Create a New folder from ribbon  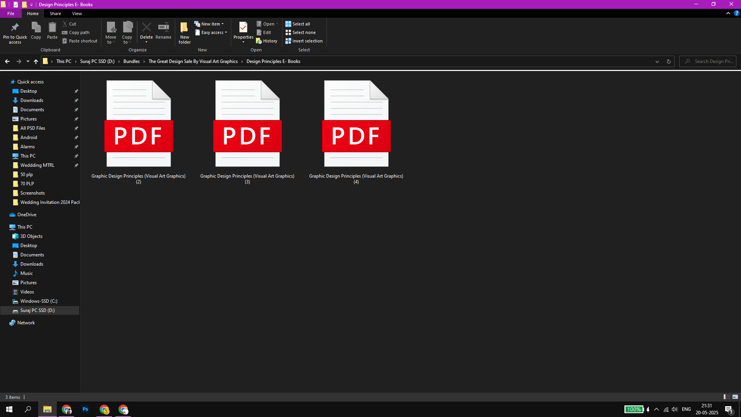click(184, 33)
